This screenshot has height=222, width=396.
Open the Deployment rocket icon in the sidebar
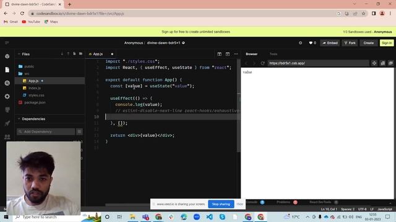(7, 123)
